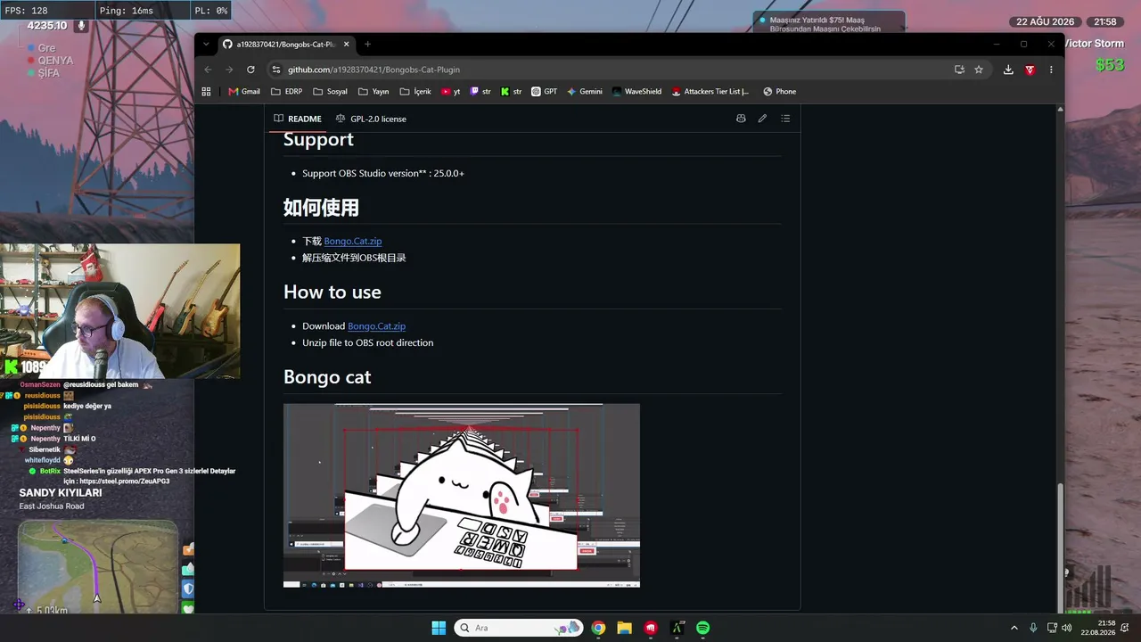Switch to the GPL-2.0 license tab
Screen dimensions: 1141x642
tap(371, 119)
